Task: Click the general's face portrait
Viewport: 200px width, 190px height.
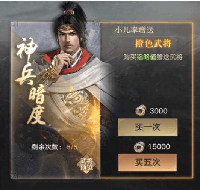Action: (x=68, y=39)
